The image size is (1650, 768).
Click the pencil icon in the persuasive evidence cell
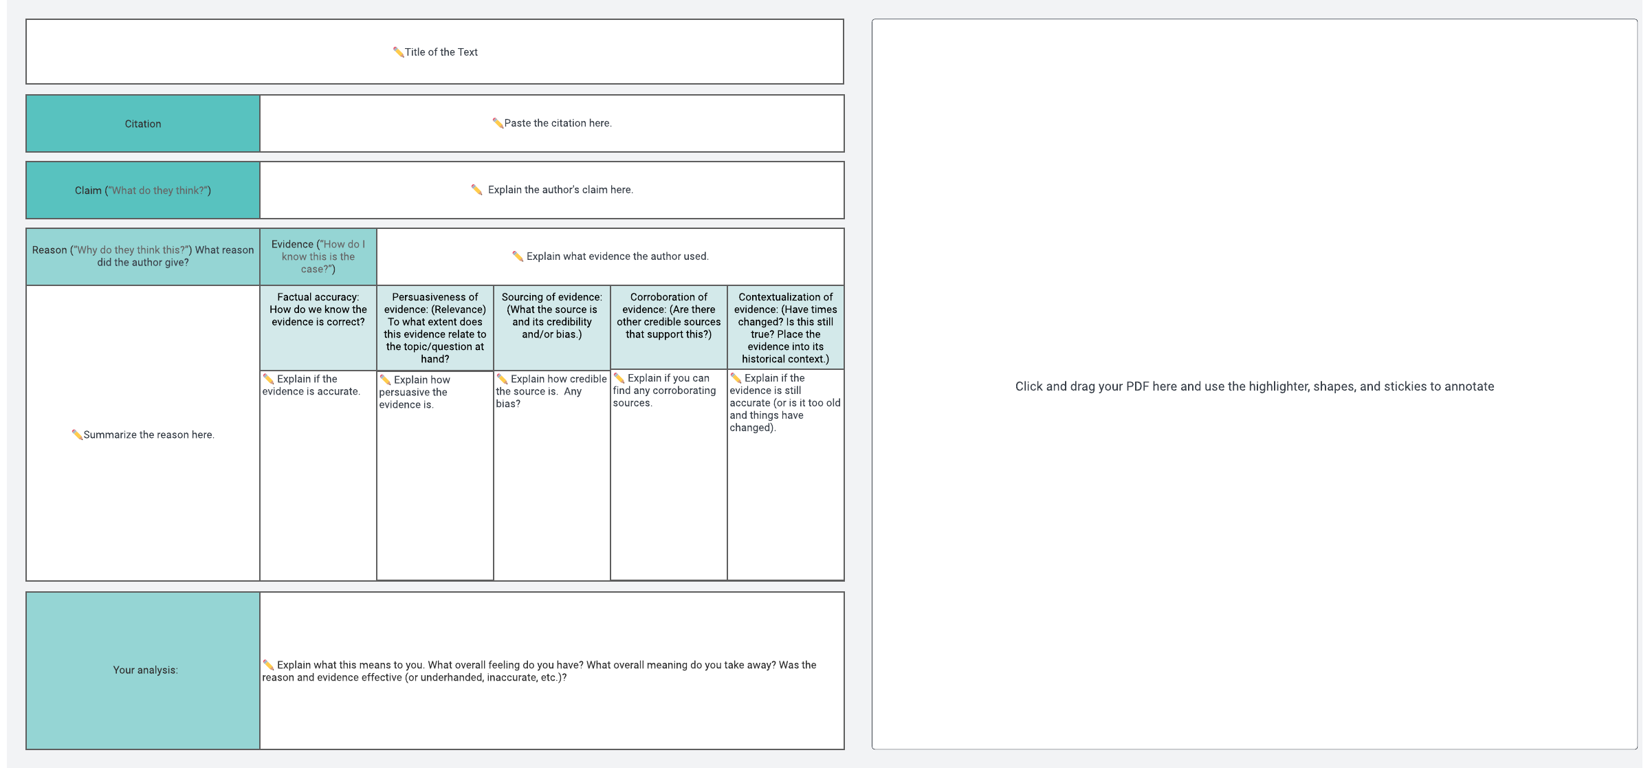pos(386,380)
